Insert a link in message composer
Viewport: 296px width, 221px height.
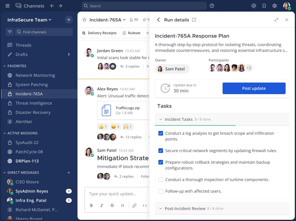click(x=134, y=205)
